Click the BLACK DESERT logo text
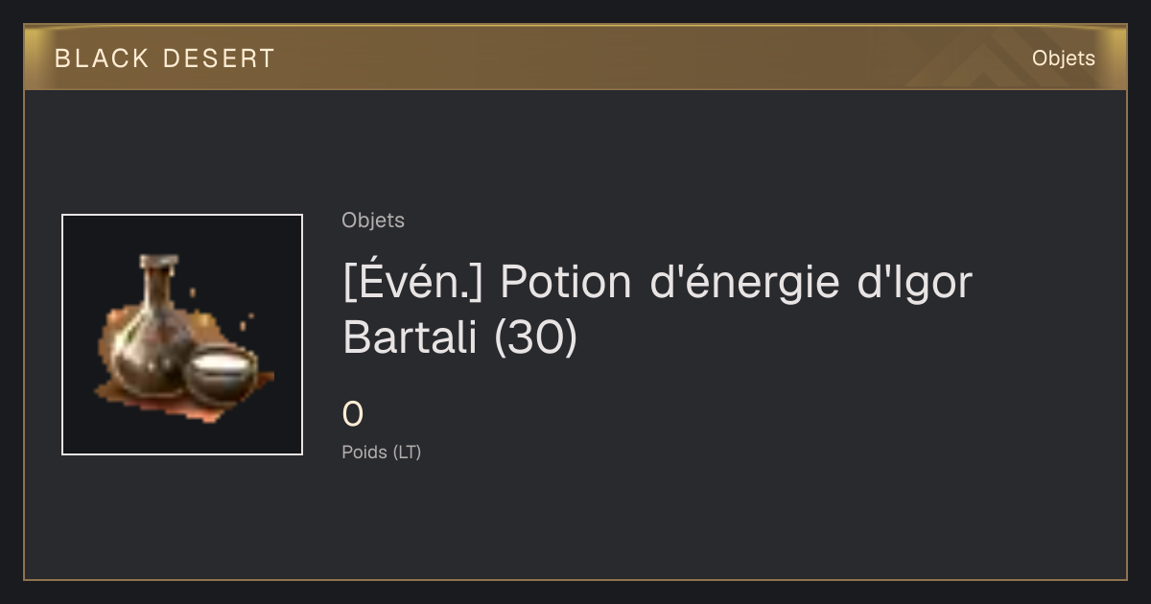The height and width of the screenshot is (604, 1151). [x=165, y=58]
